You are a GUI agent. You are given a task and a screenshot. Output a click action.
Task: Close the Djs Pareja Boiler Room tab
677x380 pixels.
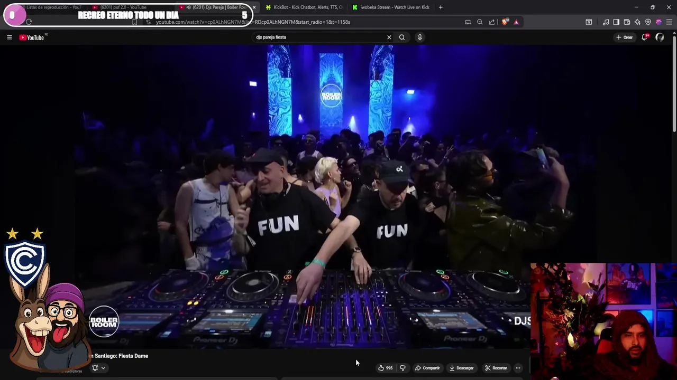click(254, 7)
